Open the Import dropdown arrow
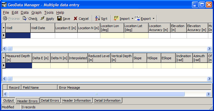Viewport: 214px width, 111px height. (132, 19)
